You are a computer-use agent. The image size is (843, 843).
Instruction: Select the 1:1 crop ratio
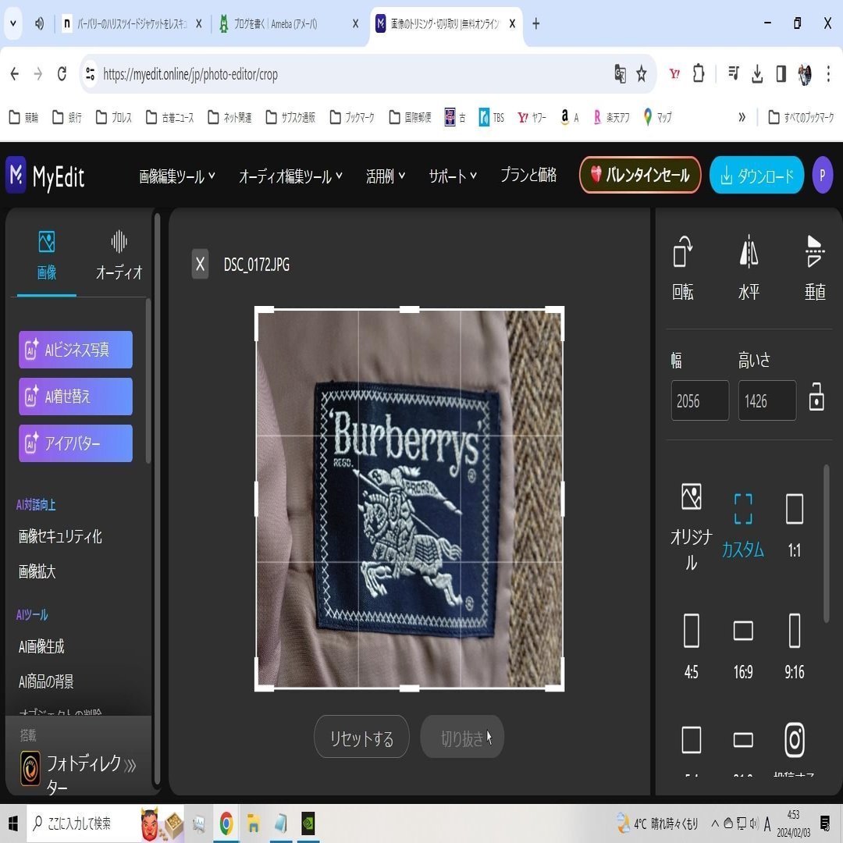coord(794,526)
